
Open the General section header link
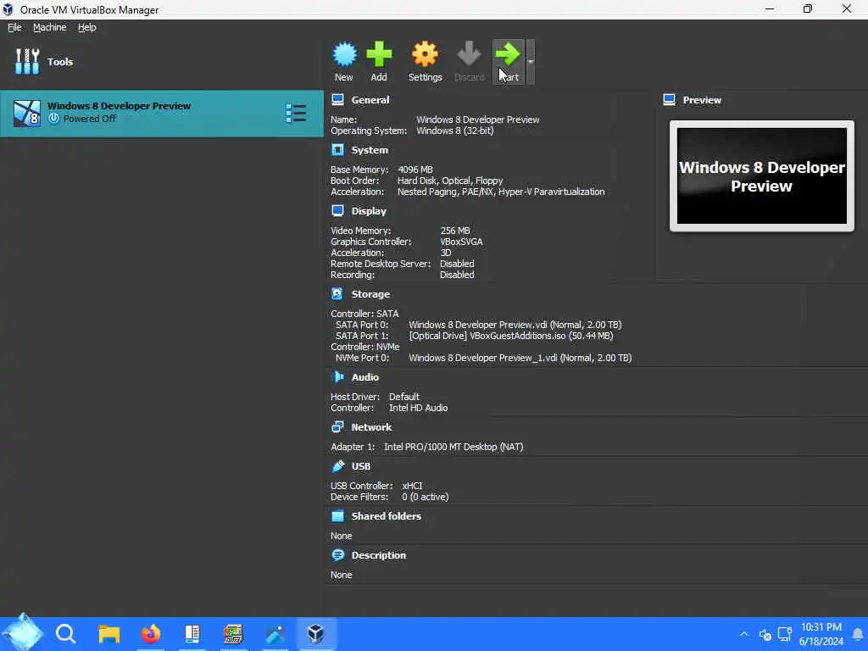point(370,100)
